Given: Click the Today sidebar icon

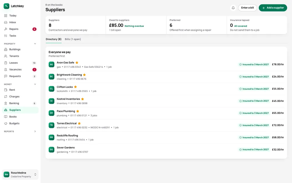Looking at the screenshot, I should pyautogui.click(x=6, y=16).
